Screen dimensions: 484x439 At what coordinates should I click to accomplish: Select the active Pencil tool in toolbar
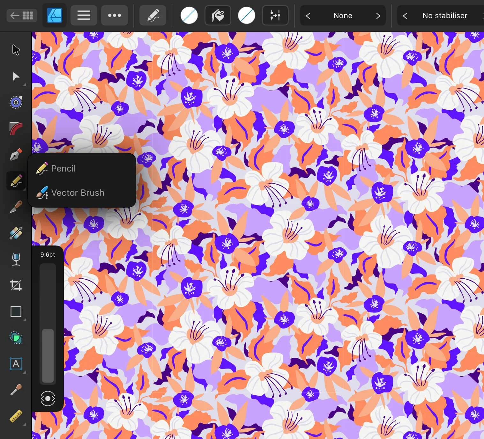click(16, 181)
